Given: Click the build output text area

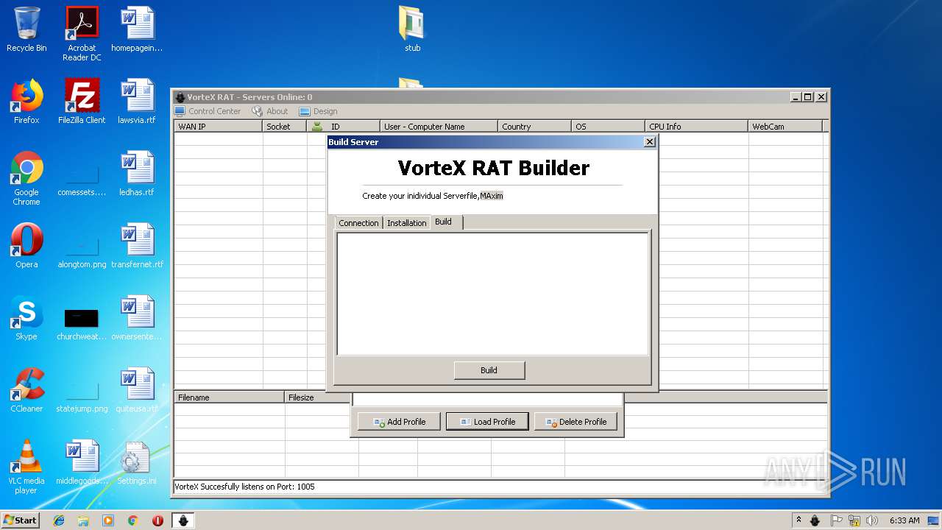Looking at the screenshot, I should 492,294.
